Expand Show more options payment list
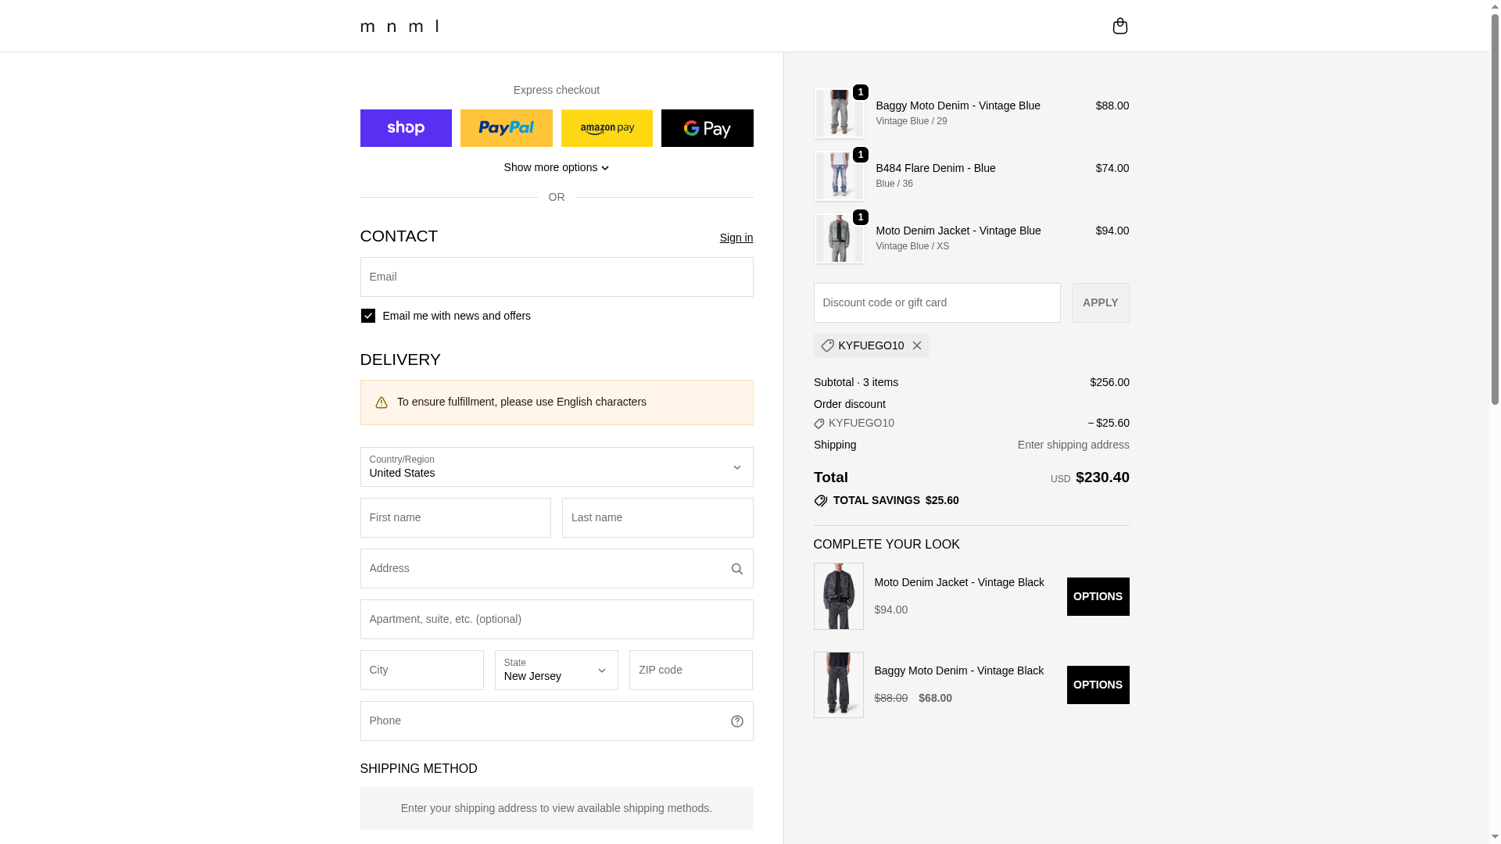Screen dimensions: 1501x844 pos(556,167)
